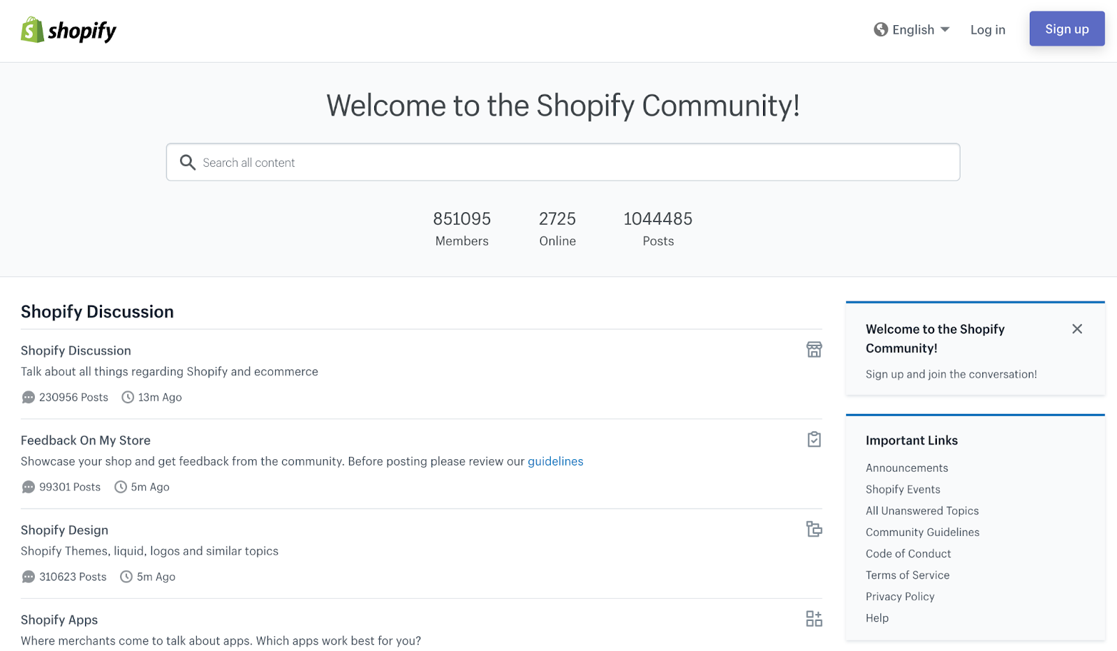Image resolution: width=1117 pixels, height=651 pixels.
Task: Click the checklist icon beside Feedback On My Store
Action: pos(814,439)
